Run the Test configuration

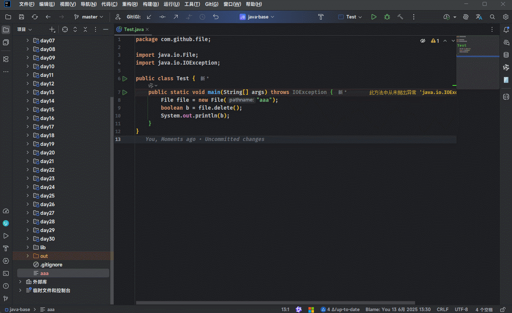tap(374, 17)
